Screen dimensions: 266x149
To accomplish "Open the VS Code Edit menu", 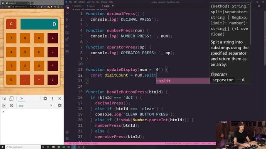I will pyautogui.click(x=75, y=2).
